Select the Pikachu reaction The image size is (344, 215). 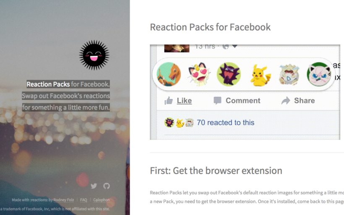pyautogui.click(x=260, y=75)
